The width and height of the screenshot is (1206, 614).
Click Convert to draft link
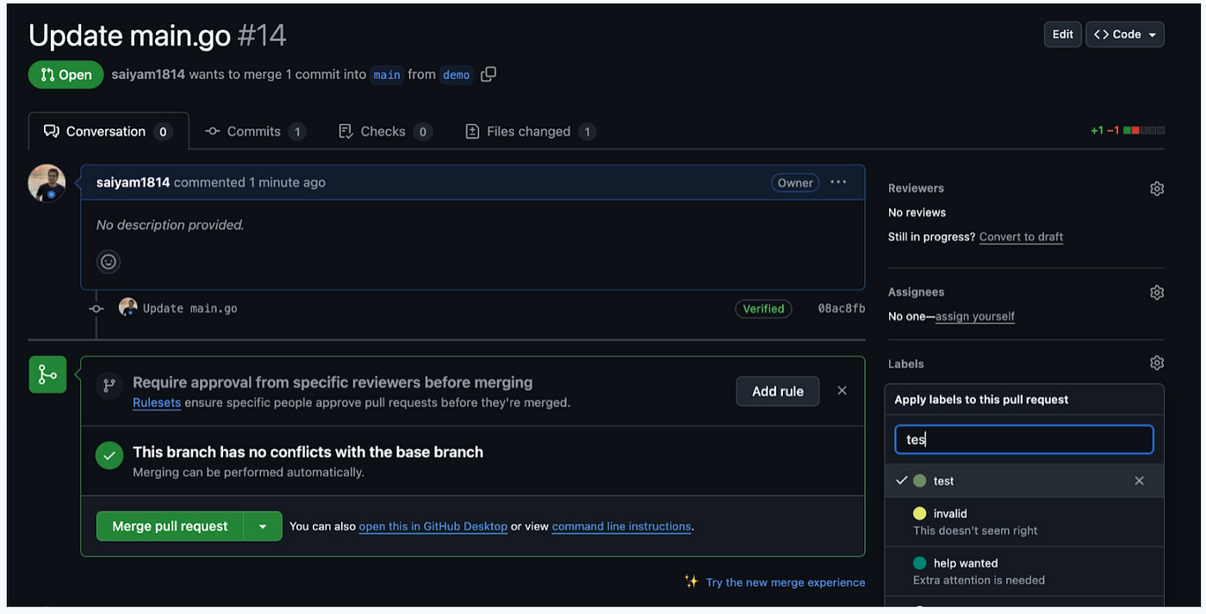tap(1021, 237)
